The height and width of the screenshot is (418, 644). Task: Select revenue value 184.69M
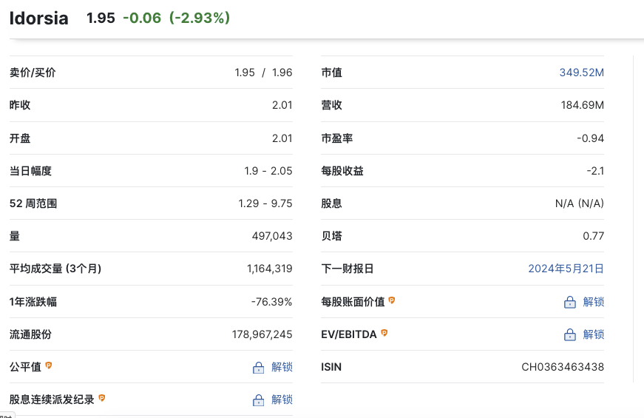(583, 105)
